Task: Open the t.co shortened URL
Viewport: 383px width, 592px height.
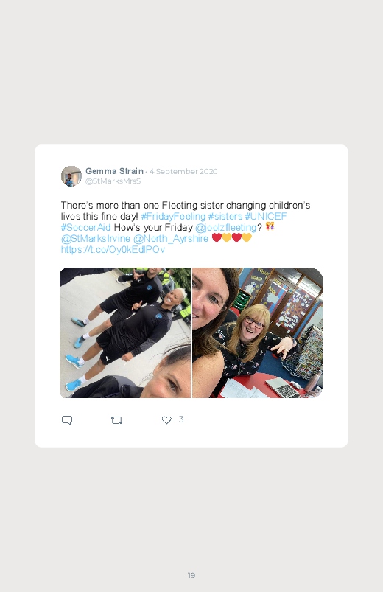Action: (x=113, y=250)
